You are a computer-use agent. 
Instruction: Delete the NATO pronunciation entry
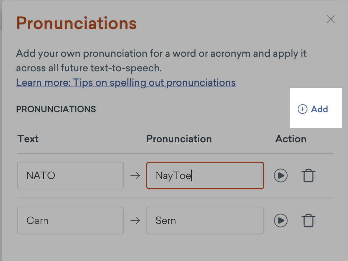(x=308, y=175)
